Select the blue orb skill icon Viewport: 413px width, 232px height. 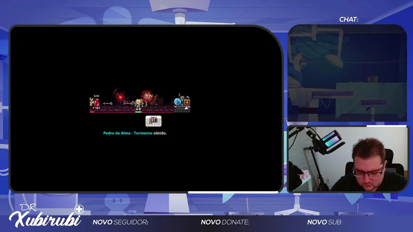(177, 102)
